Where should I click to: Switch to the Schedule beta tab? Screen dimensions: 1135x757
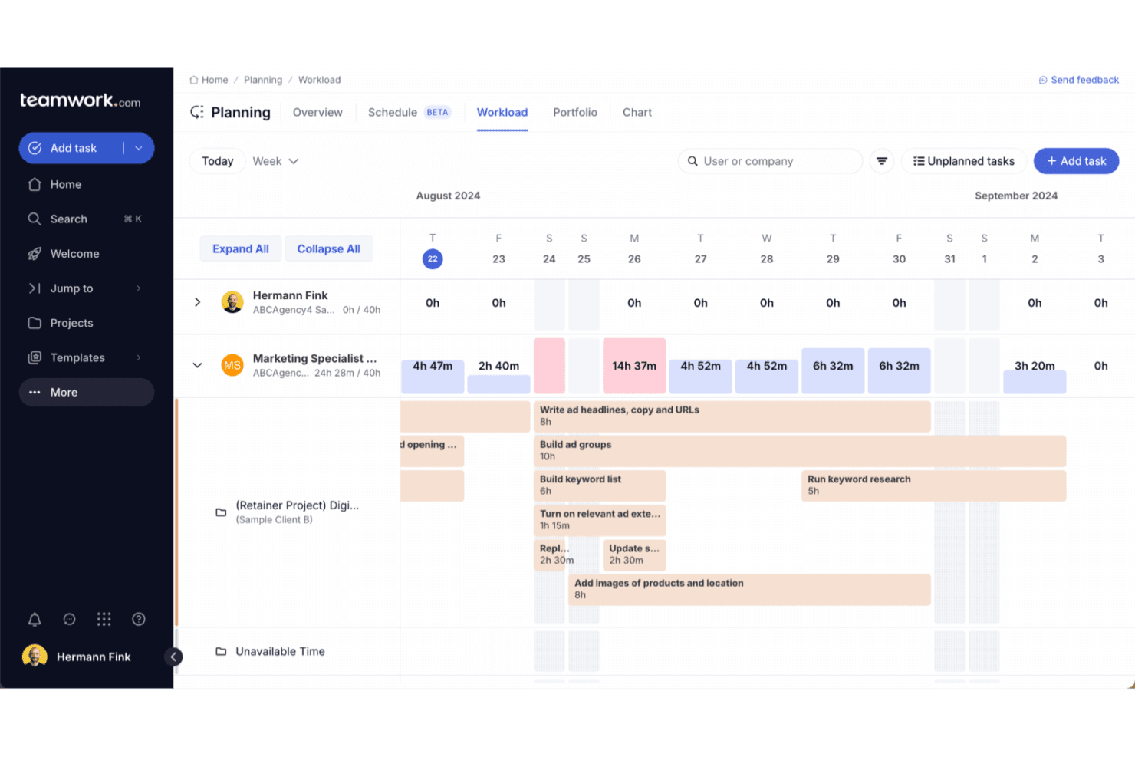[x=410, y=112]
